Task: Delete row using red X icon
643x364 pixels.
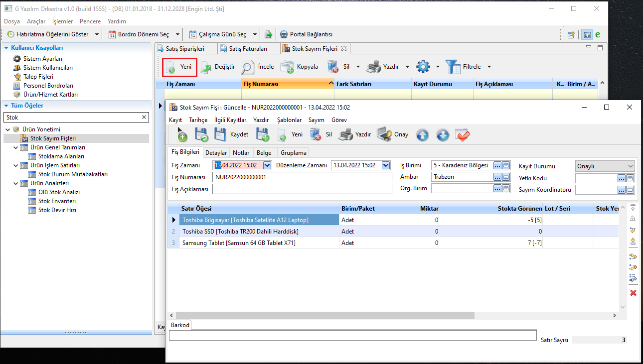Action: [x=633, y=293]
